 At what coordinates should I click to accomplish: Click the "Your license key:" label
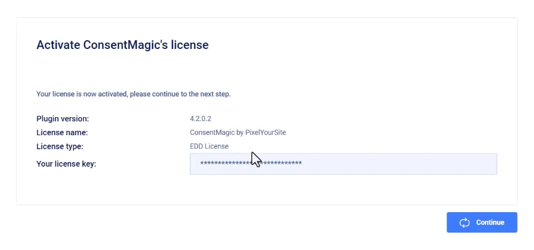67,164
